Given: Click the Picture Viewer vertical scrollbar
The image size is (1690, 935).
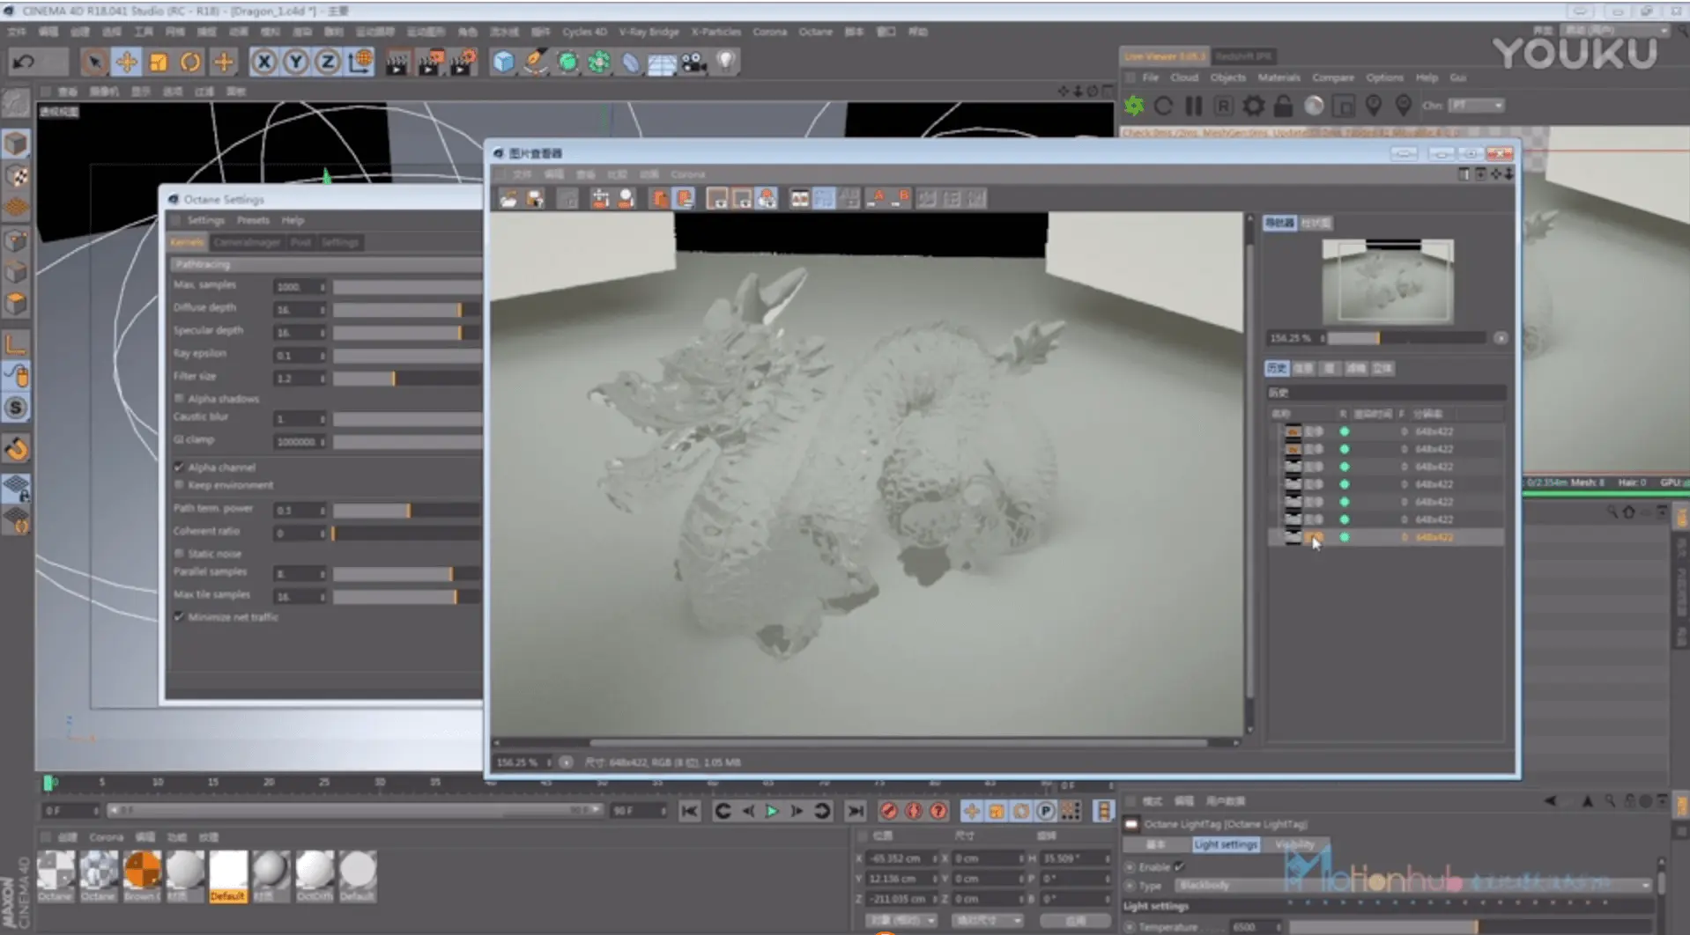Looking at the screenshot, I should [1249, 474].
